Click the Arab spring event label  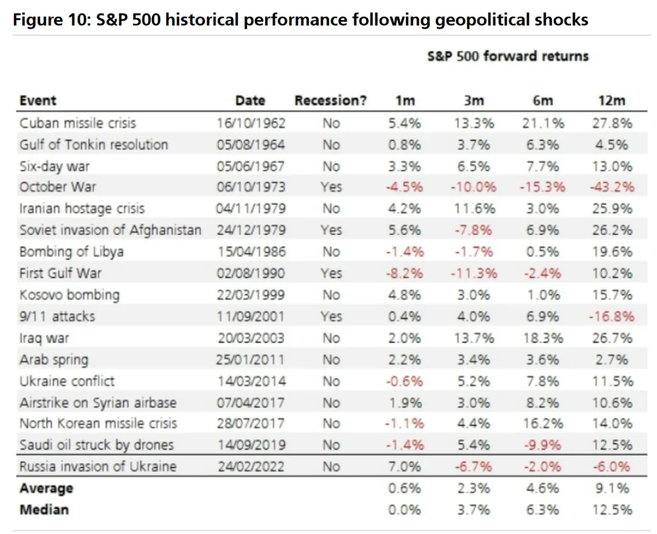(x=54, y=359)
